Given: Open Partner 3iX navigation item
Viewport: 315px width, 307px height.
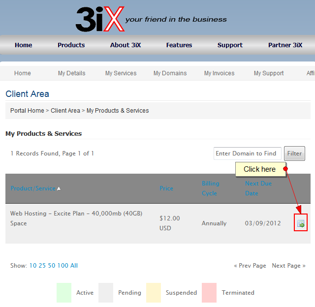Looking at the screenshot, I should [285, 45].
